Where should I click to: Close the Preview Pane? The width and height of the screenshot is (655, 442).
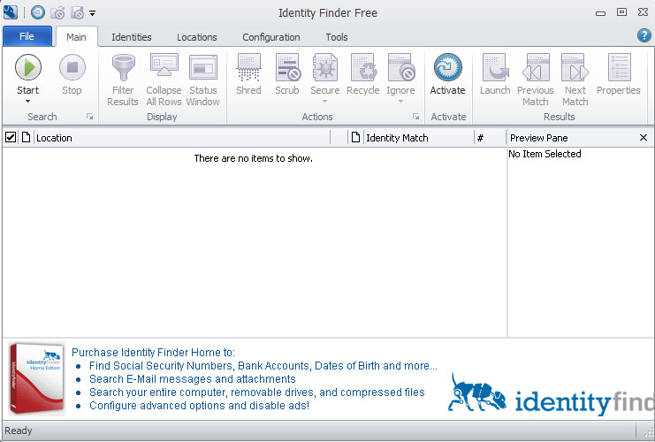644,137
